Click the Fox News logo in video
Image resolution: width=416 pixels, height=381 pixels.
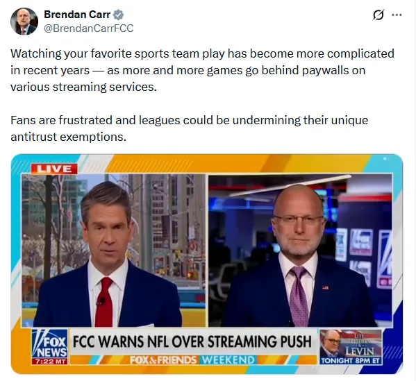tap(49, 344)
